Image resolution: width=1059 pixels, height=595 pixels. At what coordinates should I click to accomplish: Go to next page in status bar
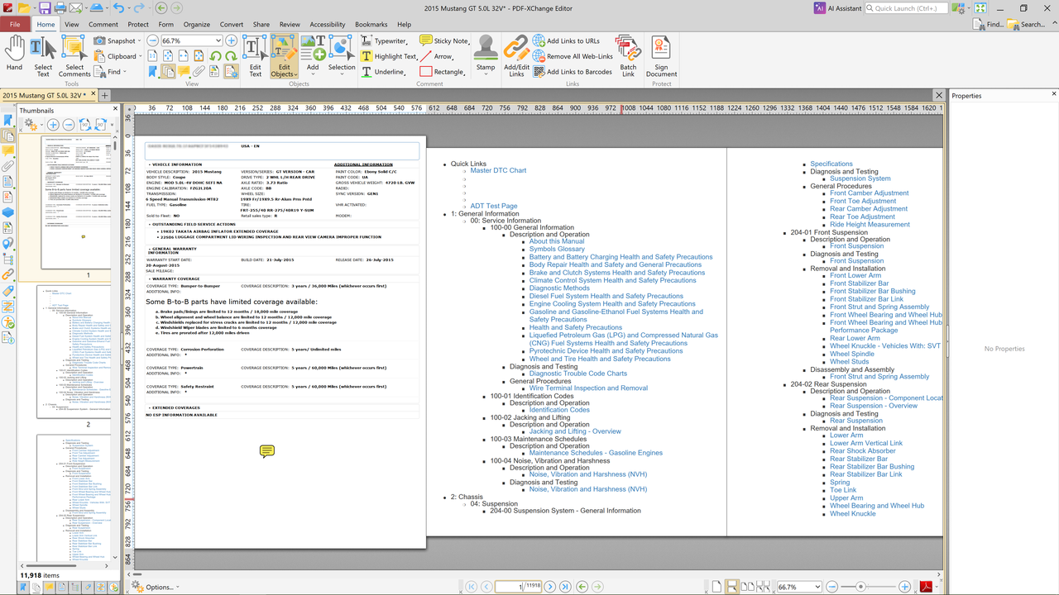549,587
